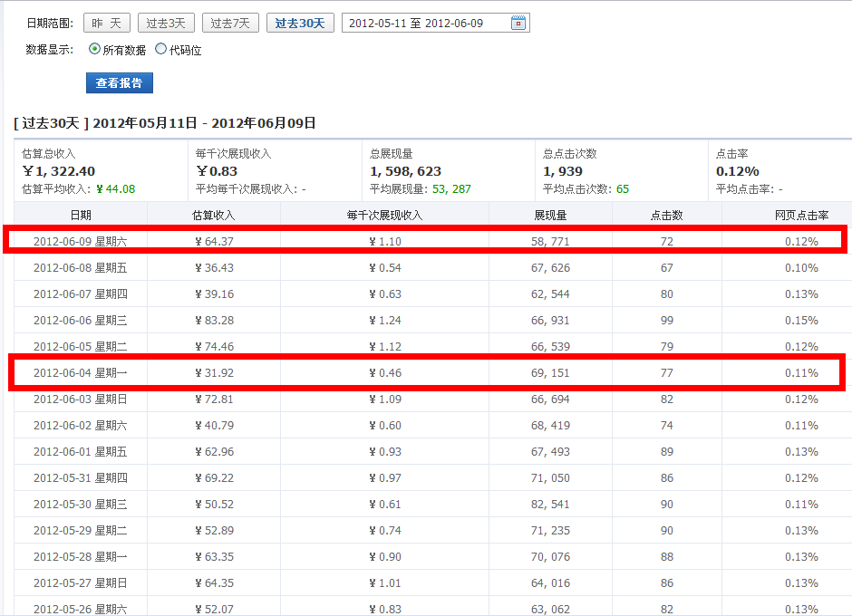Viewport: 852px width, 616px height.
Task: Sort by the 网页点击率 column header
Action: (x=801, y=215)
